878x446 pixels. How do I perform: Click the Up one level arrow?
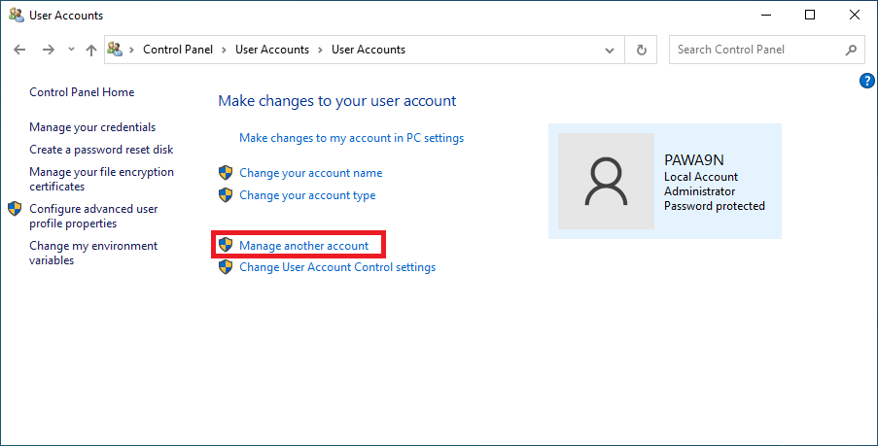[91, 50]
